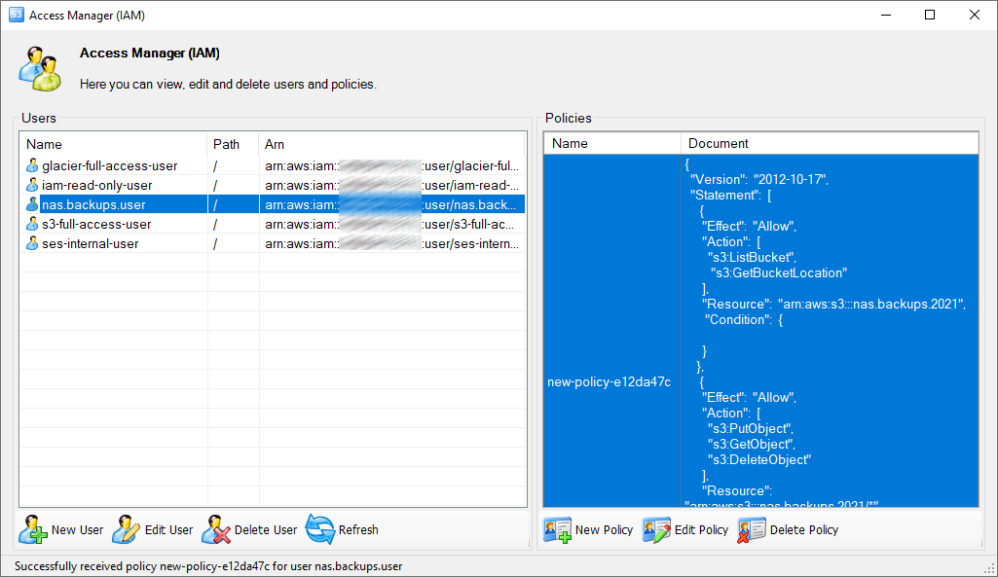Click the New Policy icon

[x=555, y=529]
